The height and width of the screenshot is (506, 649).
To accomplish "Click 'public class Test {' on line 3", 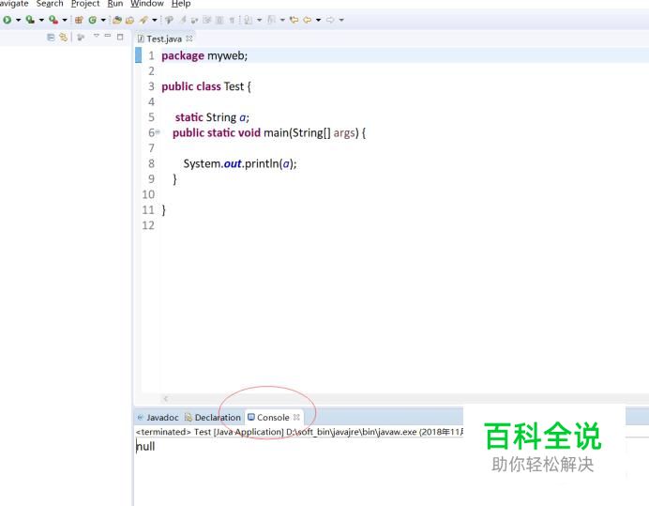I will 206,86.
